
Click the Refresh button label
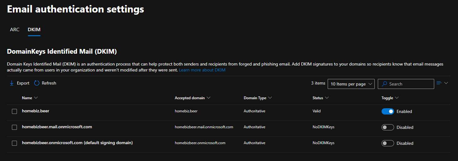49,83
